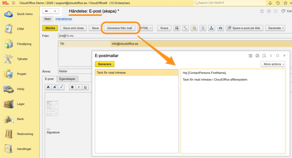Click the Från sender address field
Screen dimensions: 292x158
coord(175,36)
